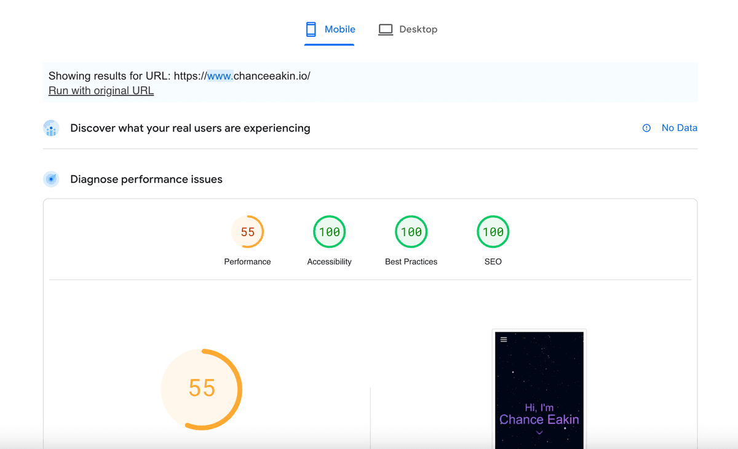This screenshot has width=738, height=449.
Task: Switch to the Desktop tab
Action: point(408,30)
